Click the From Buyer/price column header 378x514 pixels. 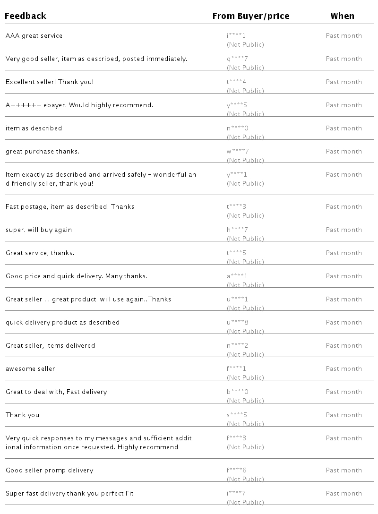[250, 16]
